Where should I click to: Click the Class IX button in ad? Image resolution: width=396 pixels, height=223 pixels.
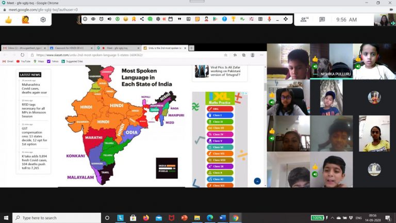(x=220, y=166)
